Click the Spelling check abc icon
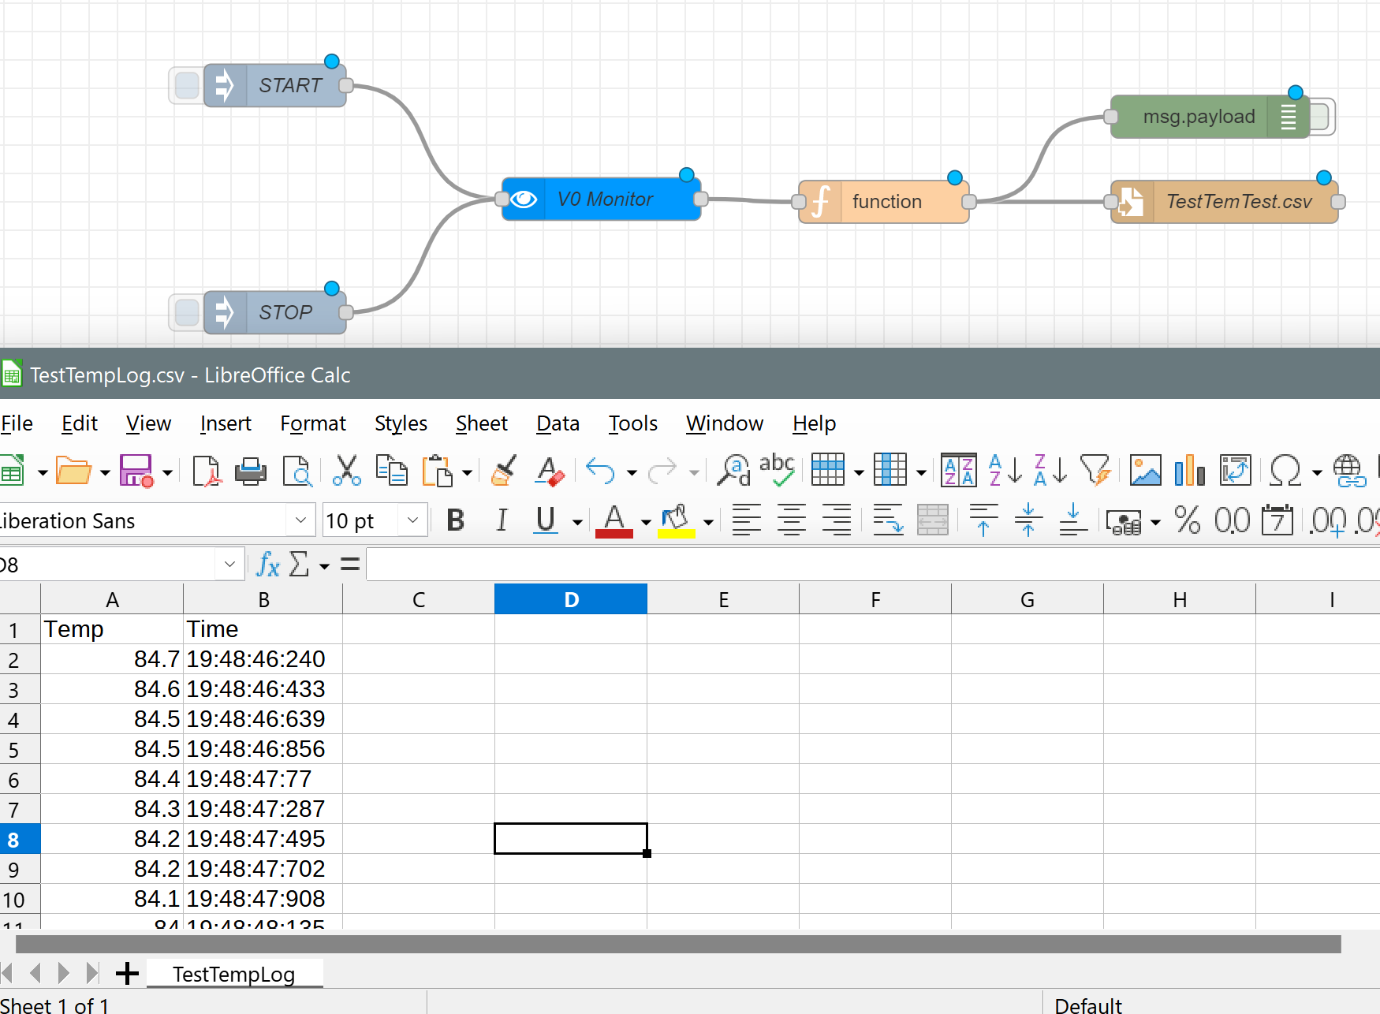 [777, 470]
